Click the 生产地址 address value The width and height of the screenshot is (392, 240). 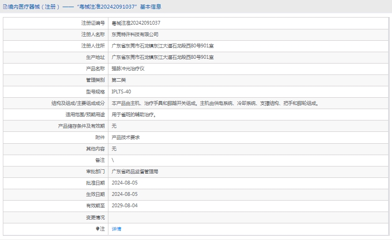162,57
